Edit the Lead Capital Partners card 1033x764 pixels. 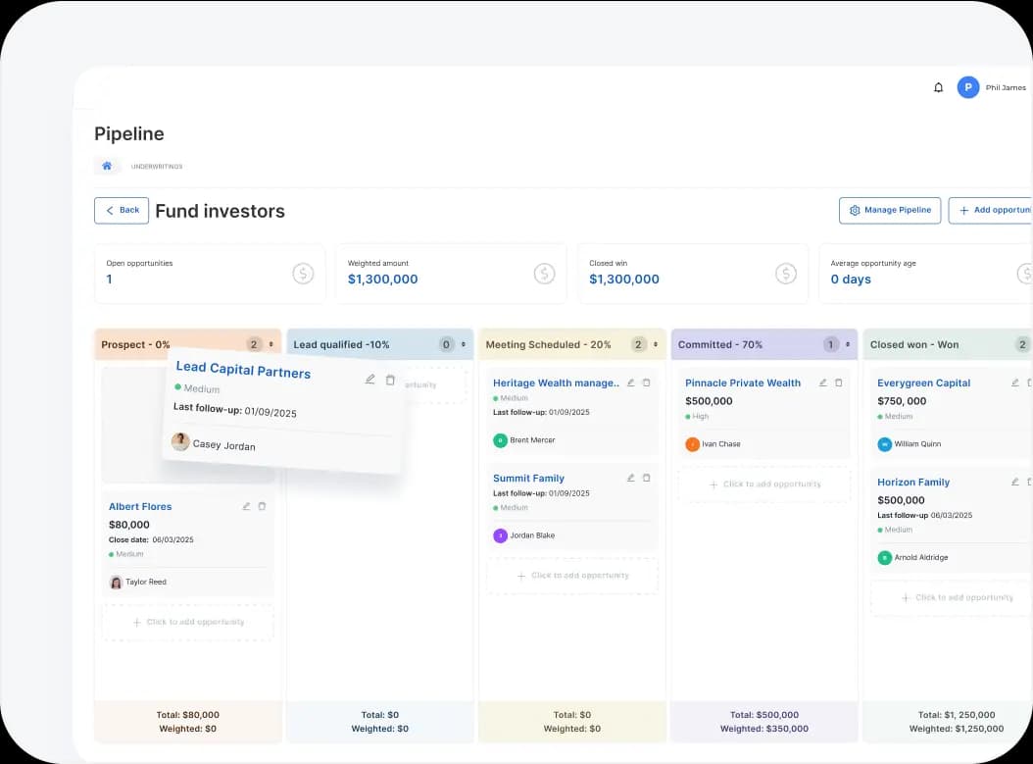(369, 379)
